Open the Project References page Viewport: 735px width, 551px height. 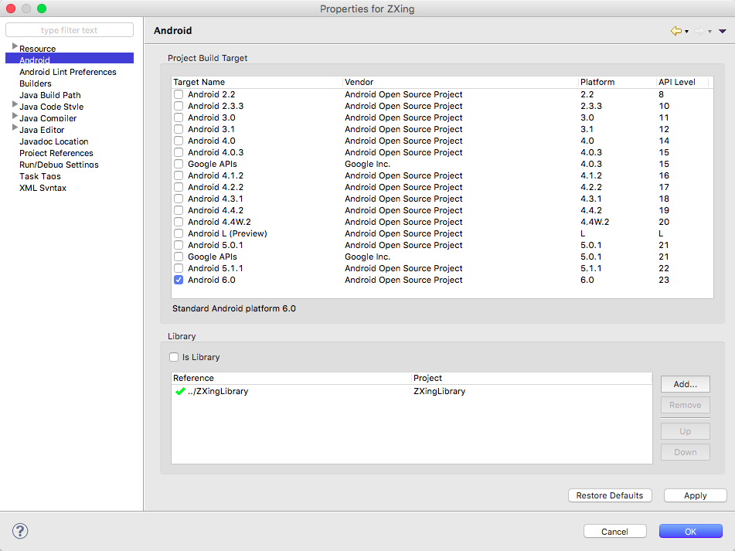tap(56, 153)
